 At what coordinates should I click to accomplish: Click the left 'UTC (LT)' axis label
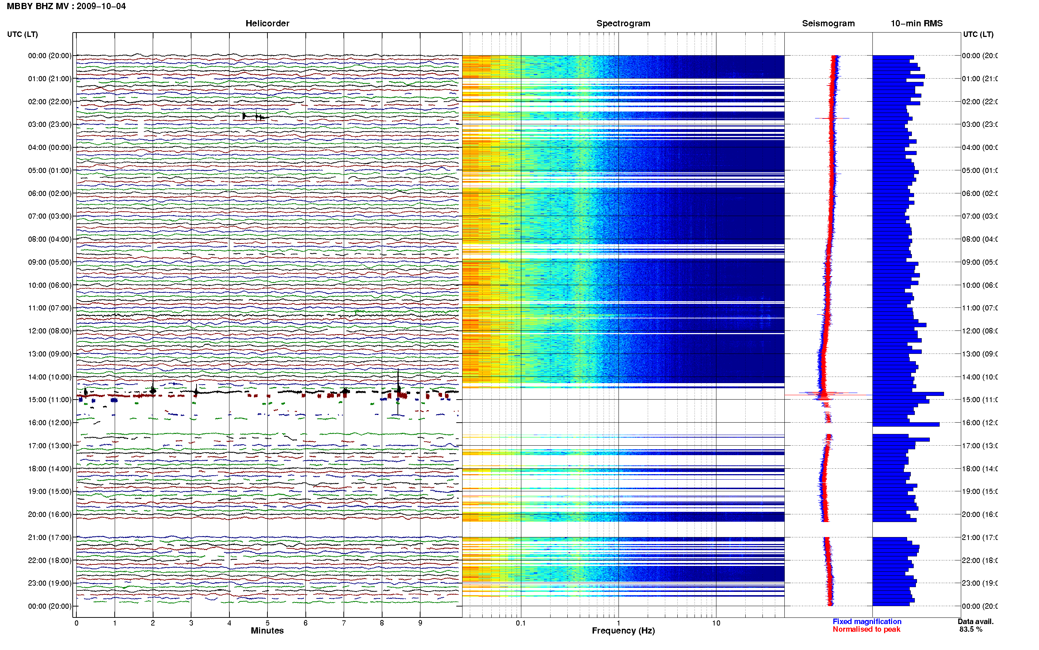[22, 34]
